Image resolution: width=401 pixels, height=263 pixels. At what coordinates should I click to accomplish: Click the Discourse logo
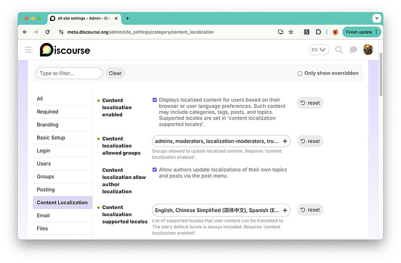[x=65, y=50]
